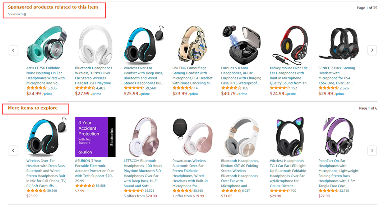Show next items in More items to explore
Viewport: 388px width, 207px height.
pos(372,150)
